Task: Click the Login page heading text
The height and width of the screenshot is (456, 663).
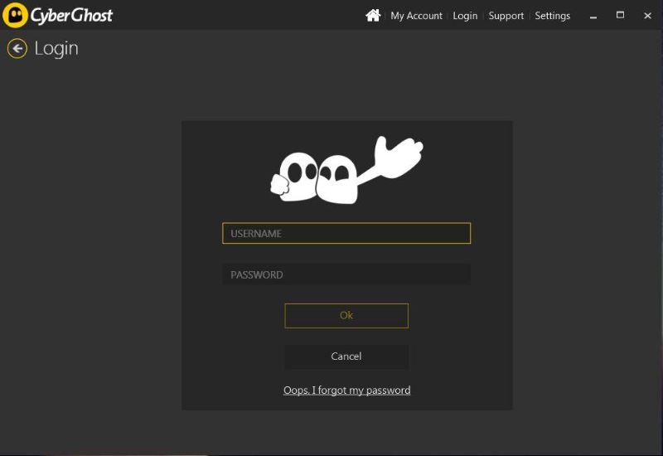Action: pos(56,49)
